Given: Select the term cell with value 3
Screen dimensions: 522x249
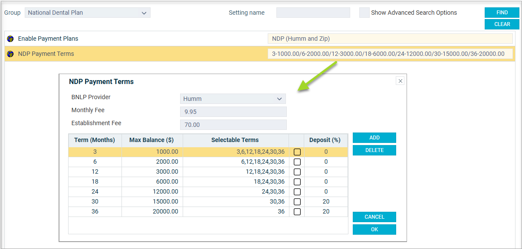Looking at the screenshot, I should coord(95,152).
